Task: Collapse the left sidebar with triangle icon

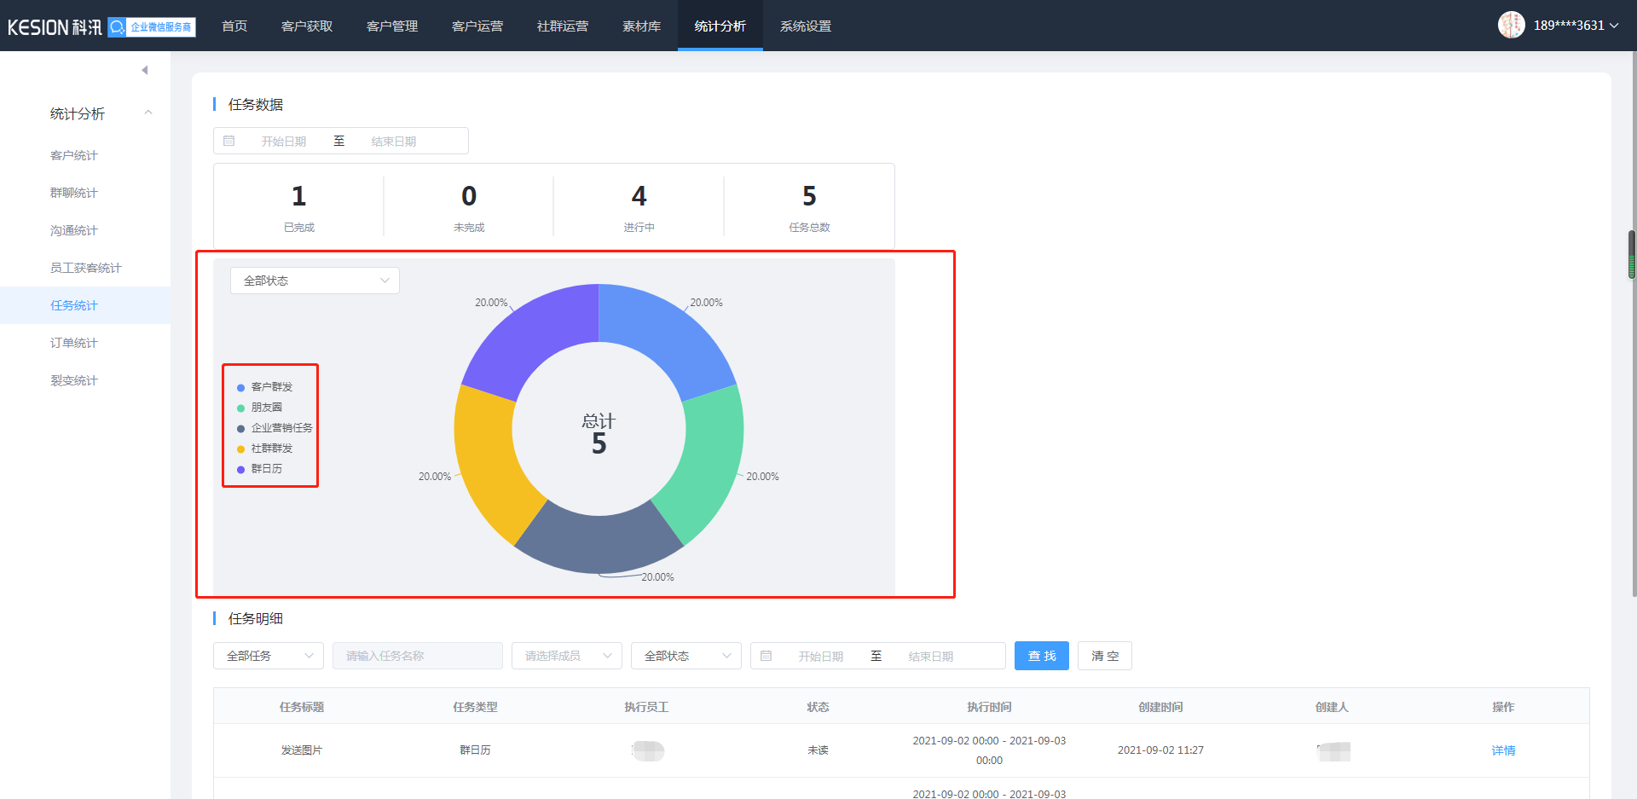Action: coord(145,70)
